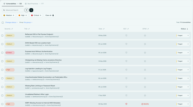Check the Unvalidated Redirect After Login row
Screen dimensions: 193x107
click(2, 95)
